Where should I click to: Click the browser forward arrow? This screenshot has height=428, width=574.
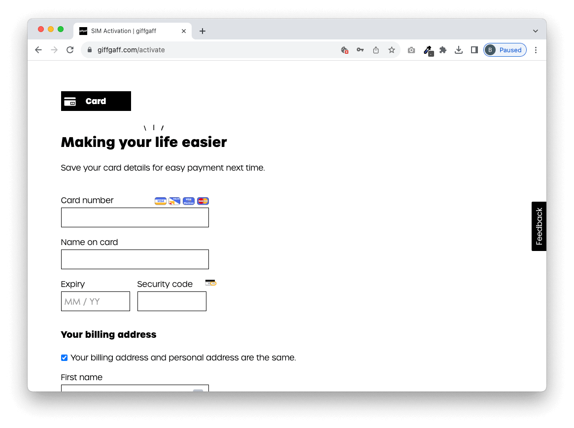tap(54, 50)
